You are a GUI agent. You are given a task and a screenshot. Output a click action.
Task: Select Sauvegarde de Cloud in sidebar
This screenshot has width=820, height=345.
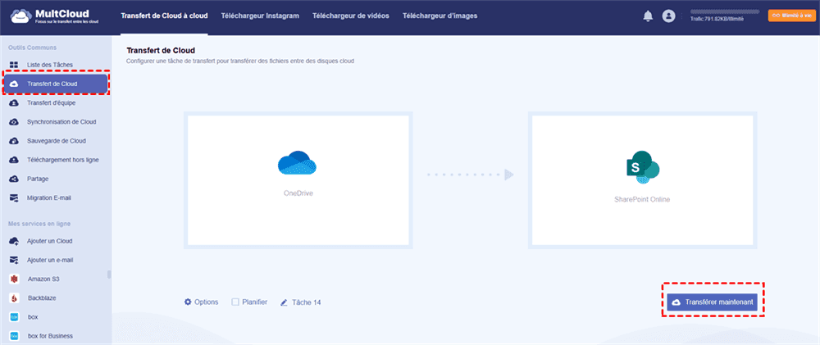[56, 141]
